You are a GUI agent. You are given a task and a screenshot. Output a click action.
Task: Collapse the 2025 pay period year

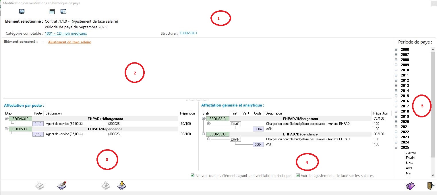click(396, 147)
